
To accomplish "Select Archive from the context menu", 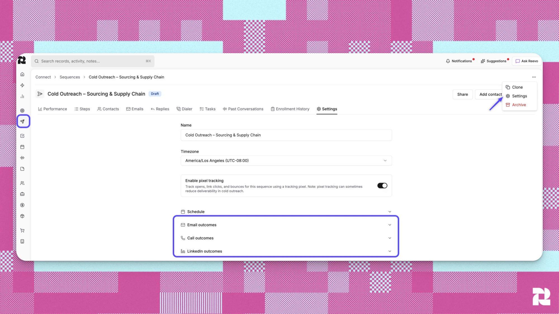I will 519,105.
